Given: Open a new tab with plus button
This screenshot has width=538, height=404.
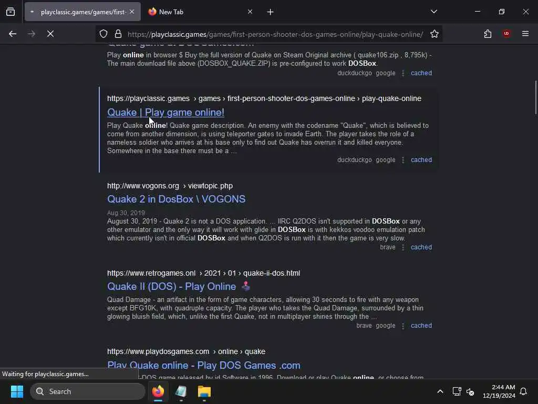Looking at the screenshot, I should (271, 12).
